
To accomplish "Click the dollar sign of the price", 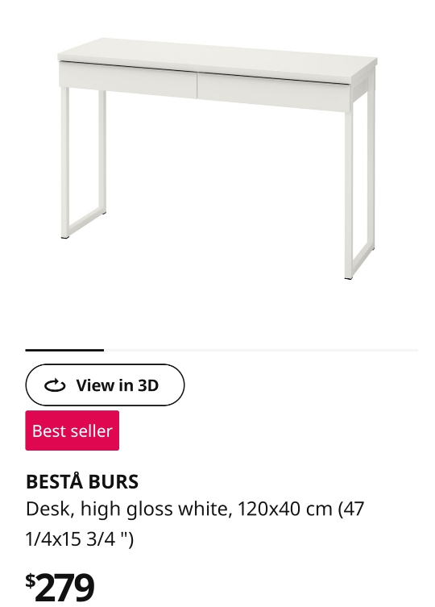I will click(30, 580).
